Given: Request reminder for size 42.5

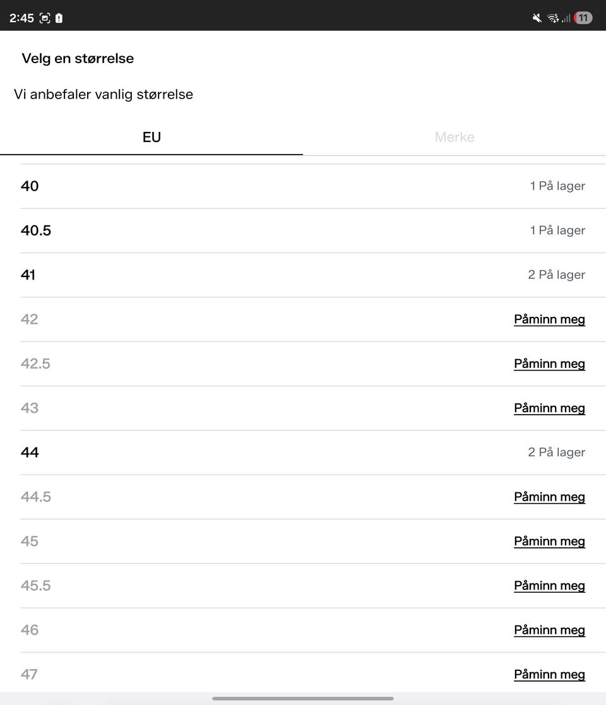Looking at the screenshot, I should tap(549, 364).
